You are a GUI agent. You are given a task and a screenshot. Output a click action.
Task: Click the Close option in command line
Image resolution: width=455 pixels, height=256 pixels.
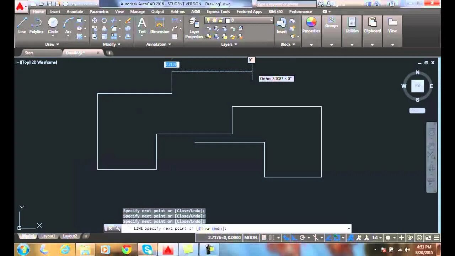tap(204, 229)
